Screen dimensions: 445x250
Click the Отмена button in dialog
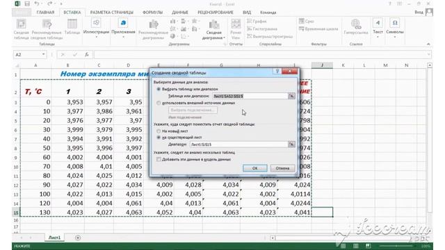[282, 168]
